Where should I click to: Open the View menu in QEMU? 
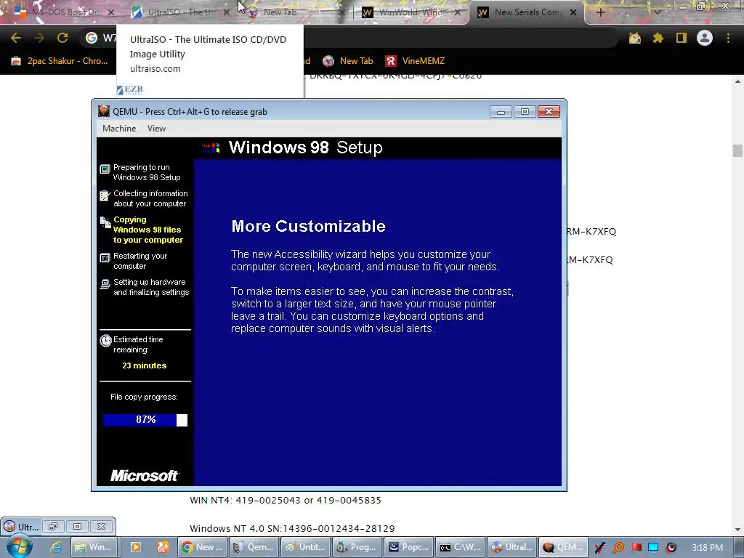(x=156, y=129)
